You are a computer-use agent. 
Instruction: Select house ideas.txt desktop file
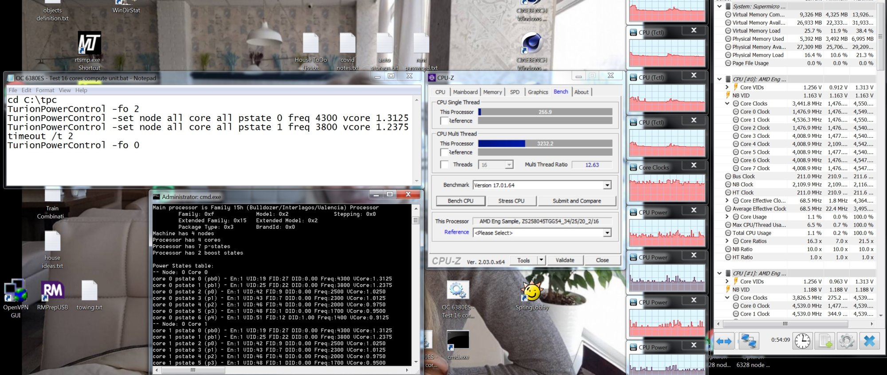tap(52, 250)
